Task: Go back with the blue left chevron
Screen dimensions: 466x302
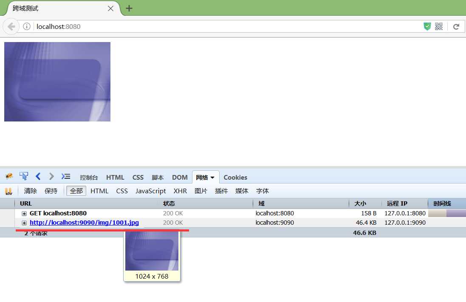Action: coord(38,176)
